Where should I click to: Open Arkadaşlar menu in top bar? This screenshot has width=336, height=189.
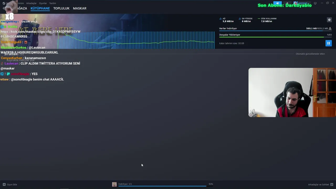coord(31,3)
